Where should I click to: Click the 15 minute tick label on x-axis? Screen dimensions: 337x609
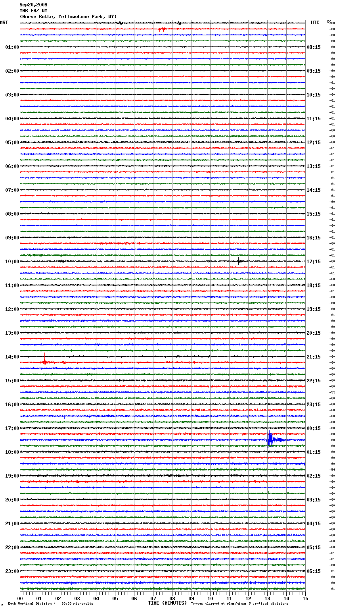[305, 598]
